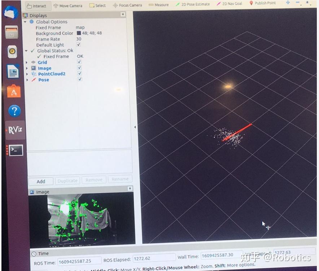Open Ubuntu Software from the dock
The height and width of the screenshot is (271, 319).
tap(14, 91)
